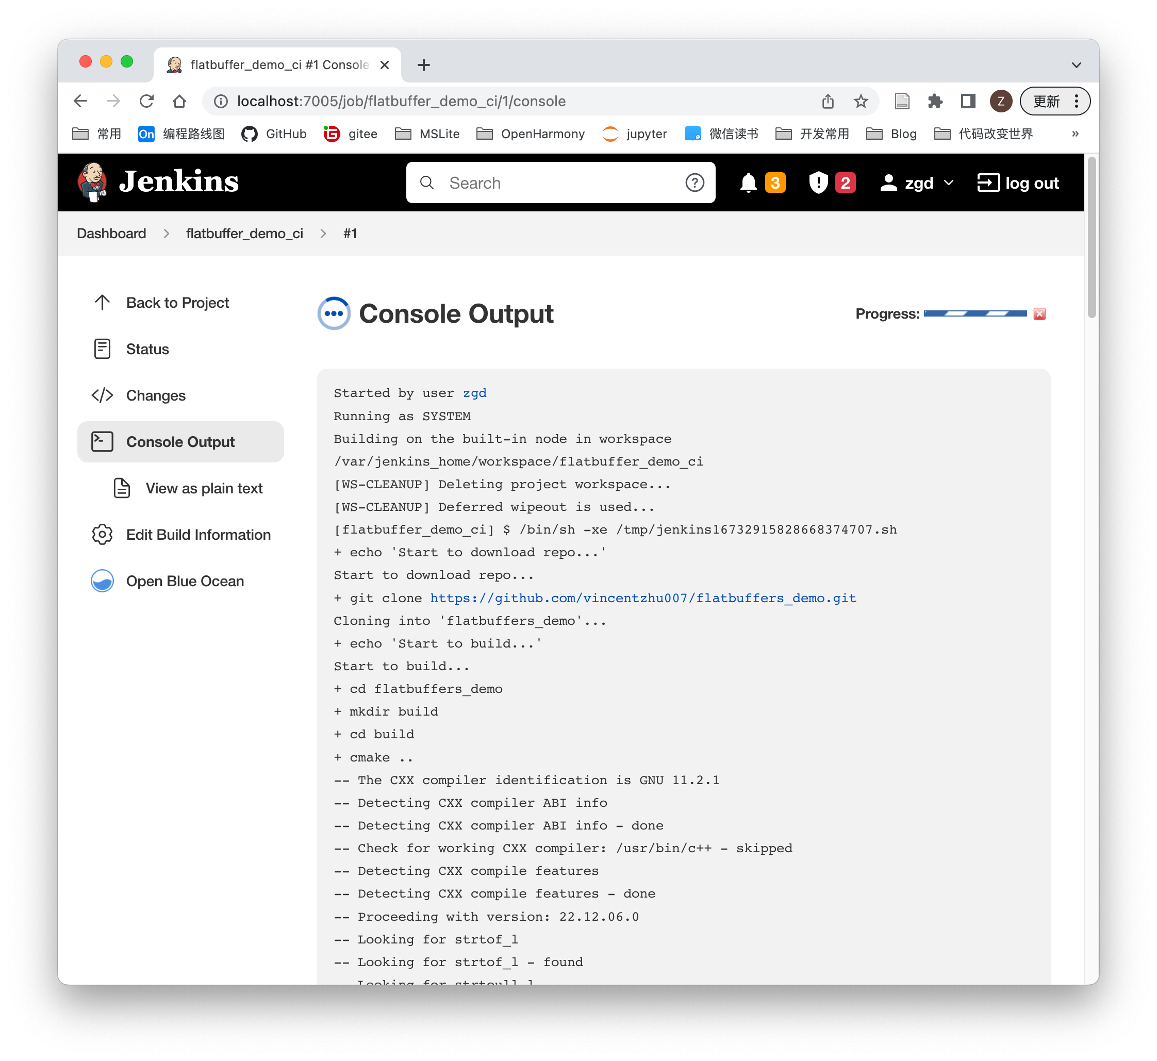
Task: Click the browser extensions puzzle icon
Action: [935, 101]
